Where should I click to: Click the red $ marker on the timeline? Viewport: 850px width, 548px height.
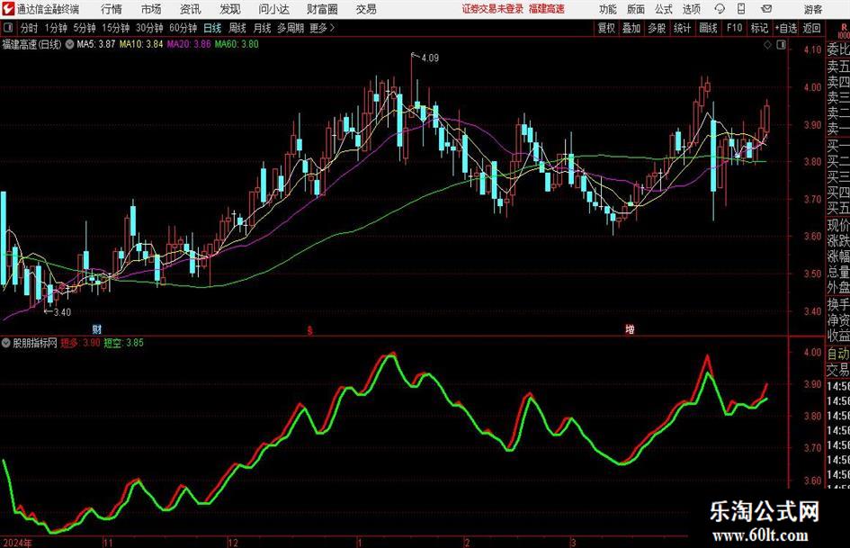[310, 330]
